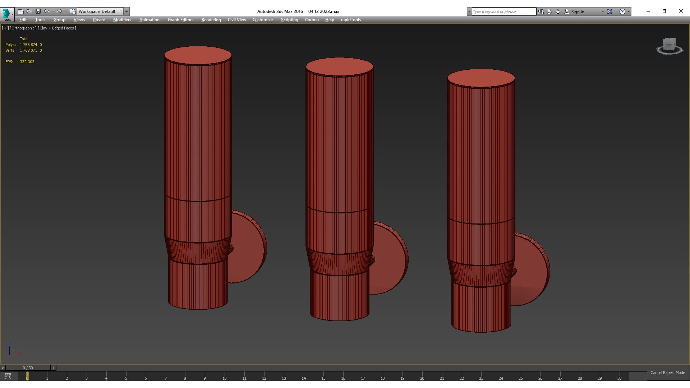Click the keyword search input field

504,11
